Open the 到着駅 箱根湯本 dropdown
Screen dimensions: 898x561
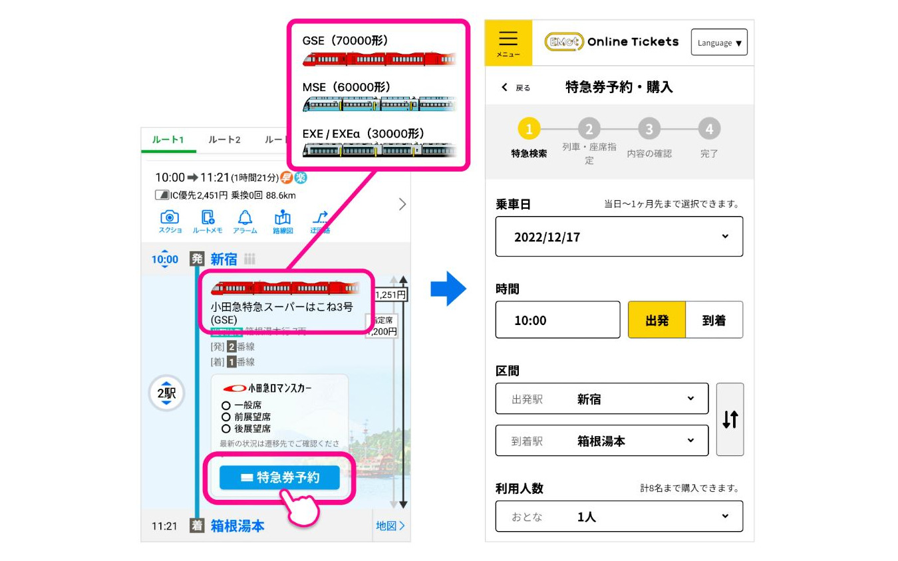(602, 441)
